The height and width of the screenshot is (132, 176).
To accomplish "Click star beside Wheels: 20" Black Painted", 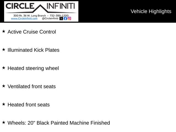I will (x=4, y=122).
